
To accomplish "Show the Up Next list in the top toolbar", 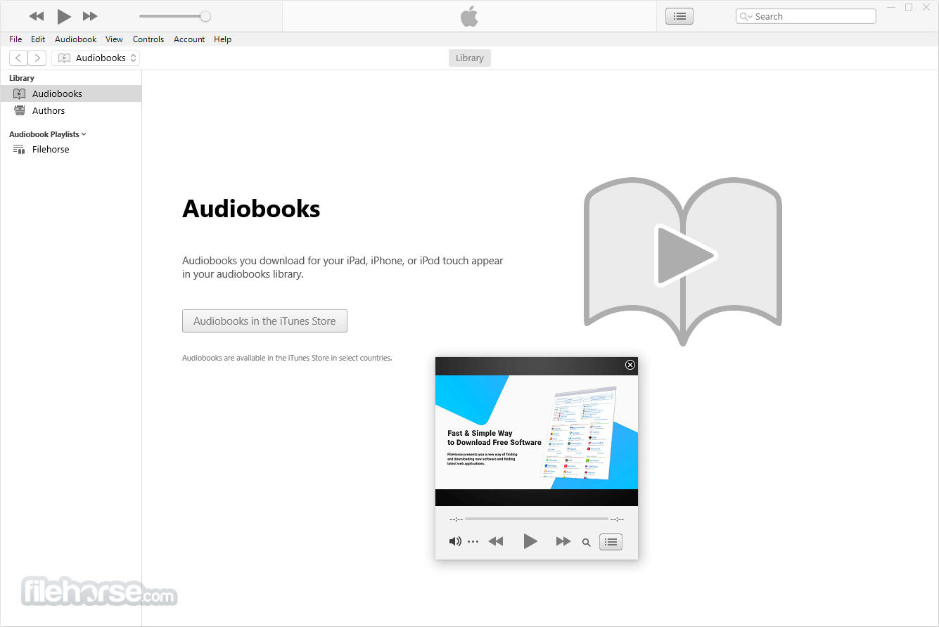I will (x=679, y=16).
